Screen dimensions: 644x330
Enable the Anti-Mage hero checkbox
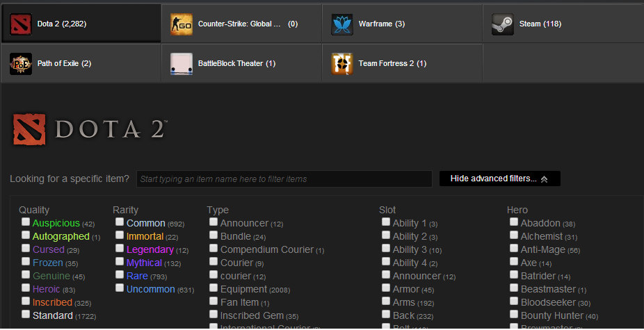point(514,248)
